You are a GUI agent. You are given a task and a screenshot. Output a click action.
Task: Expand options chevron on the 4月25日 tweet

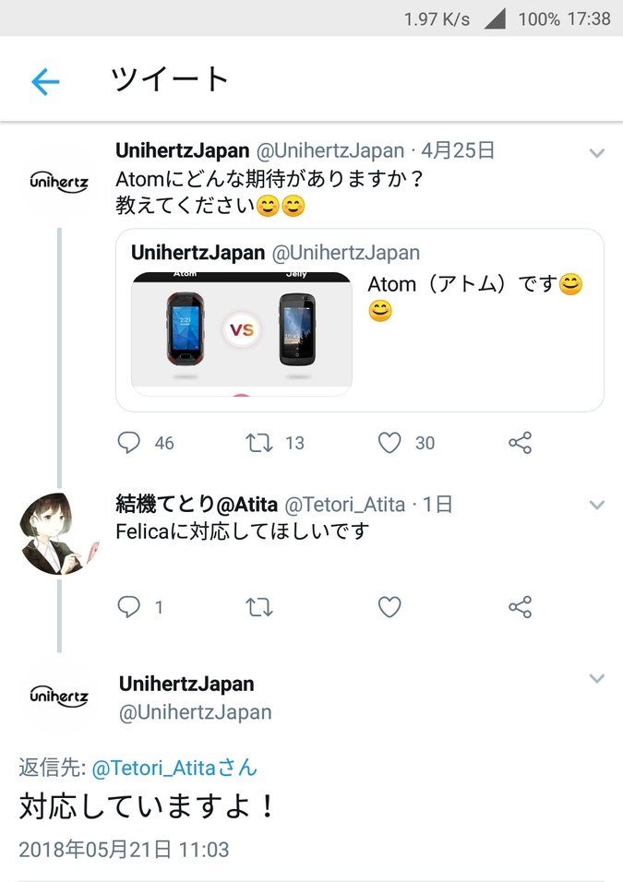(x=596, y=153)
